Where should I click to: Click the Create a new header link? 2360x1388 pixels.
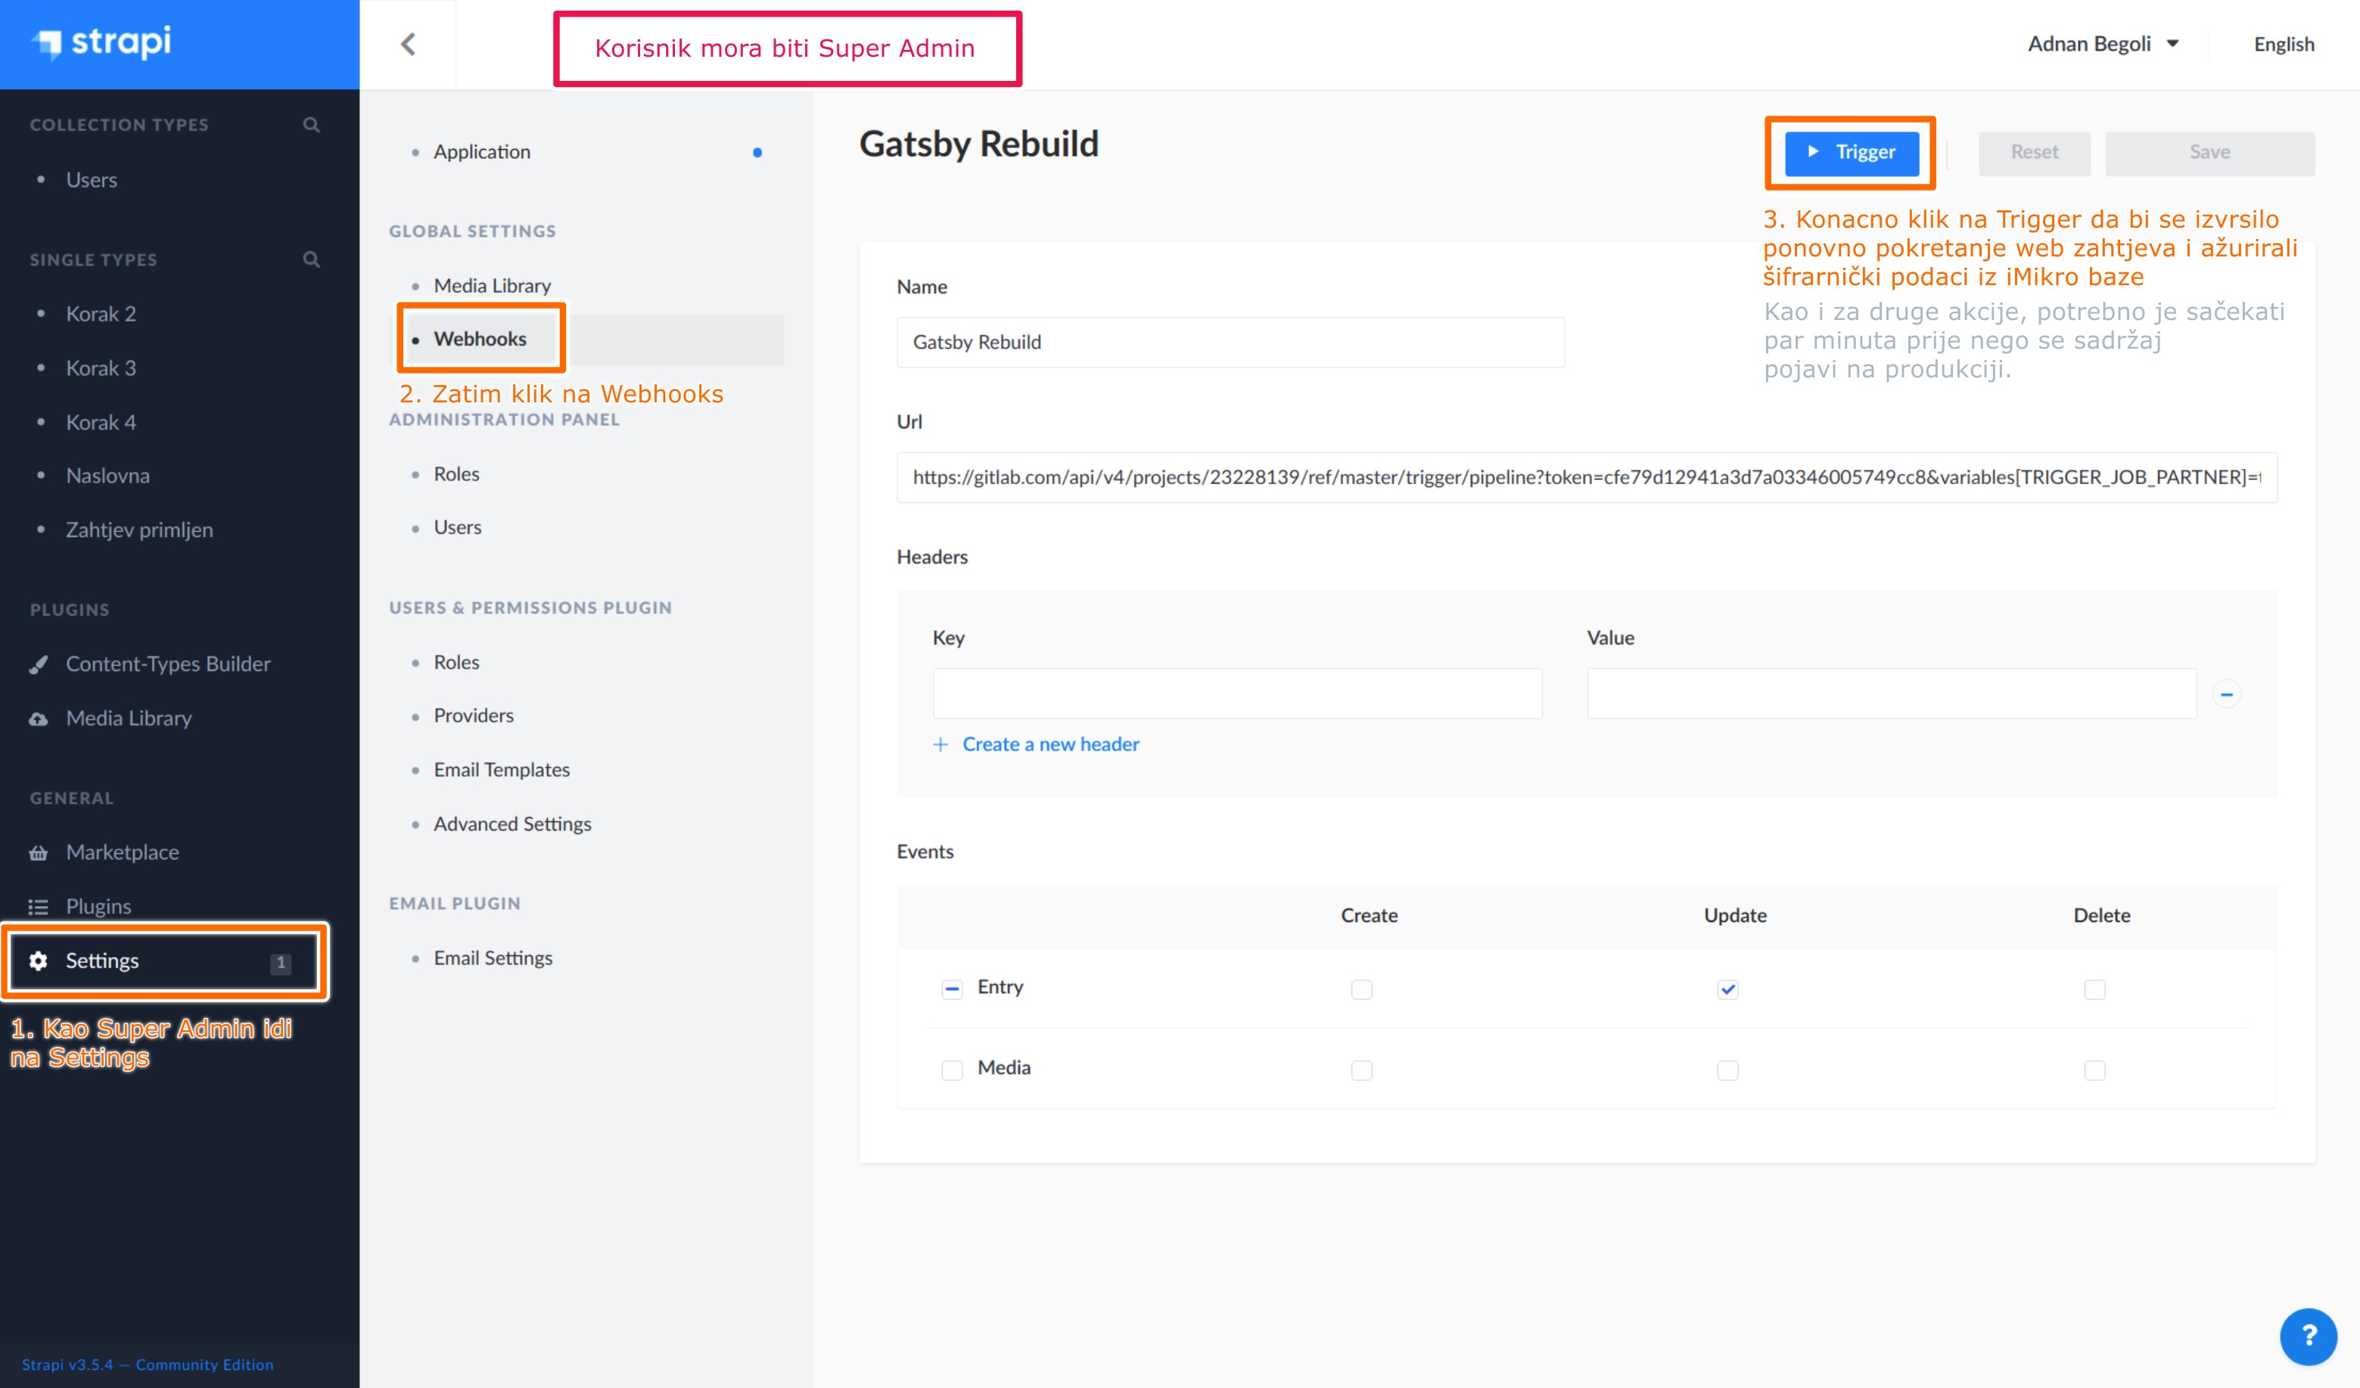click(x=1049, y=744)
